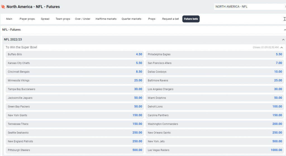
Task: Select Kansas City Chiefs at 5.50
Action: (75, 63)
